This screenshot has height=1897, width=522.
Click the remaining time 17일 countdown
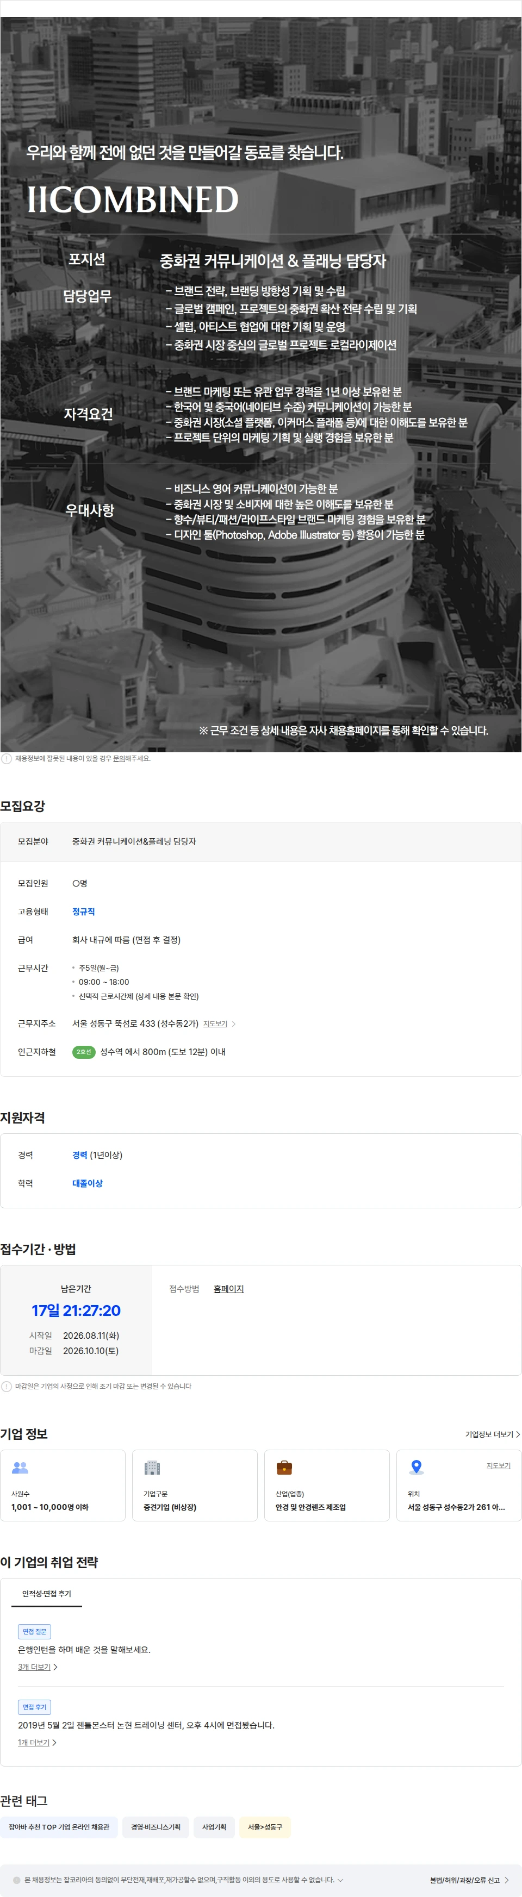(x=76, y=1311)
